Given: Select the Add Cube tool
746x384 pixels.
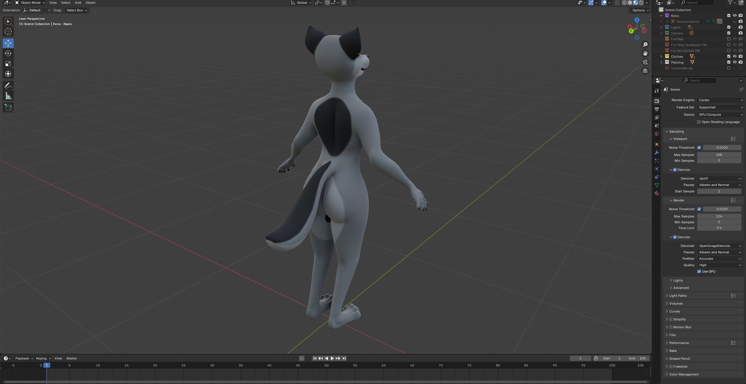Looking at the screenshot, I should [8, 108].
